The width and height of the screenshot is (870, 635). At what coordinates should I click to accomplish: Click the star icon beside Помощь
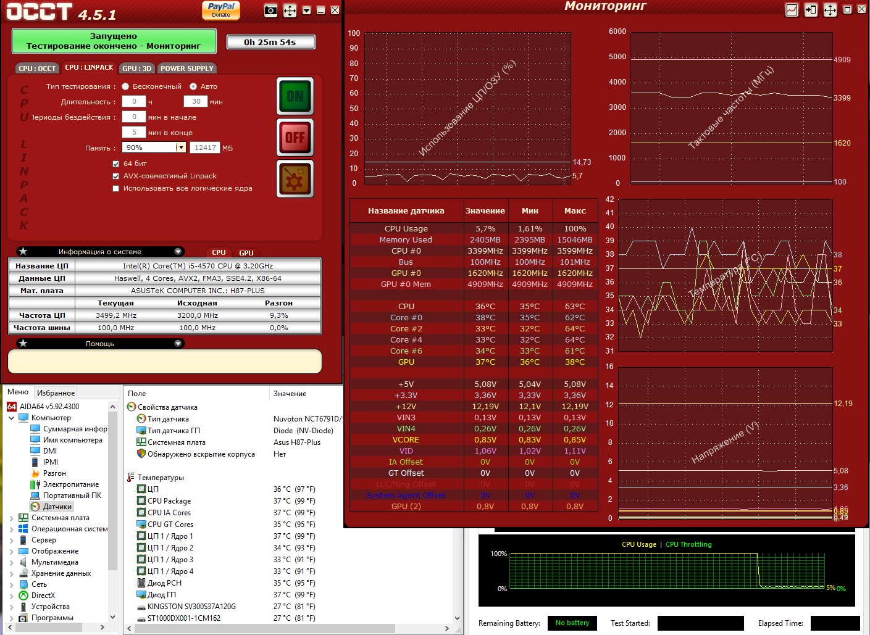23,343
